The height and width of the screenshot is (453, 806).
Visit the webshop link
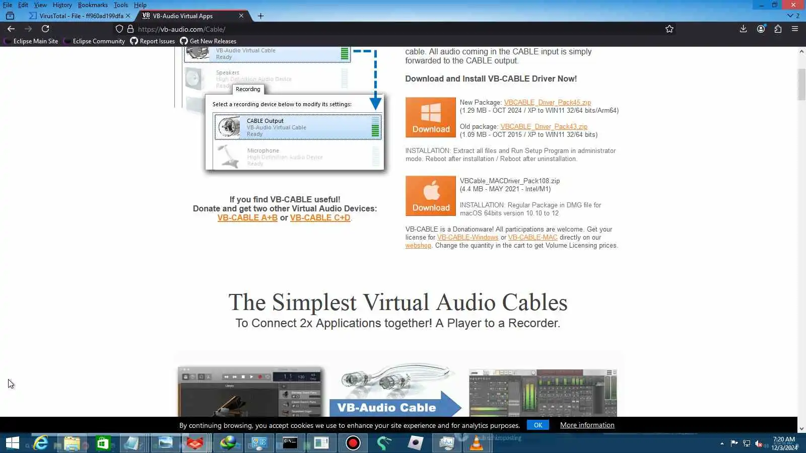(418, 245)
